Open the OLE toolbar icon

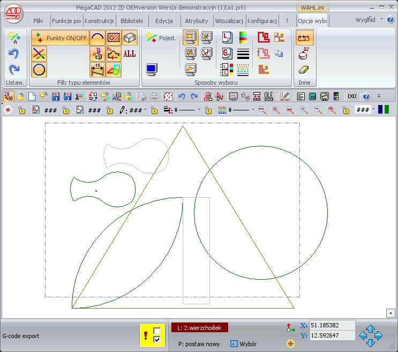coord(268,96)
